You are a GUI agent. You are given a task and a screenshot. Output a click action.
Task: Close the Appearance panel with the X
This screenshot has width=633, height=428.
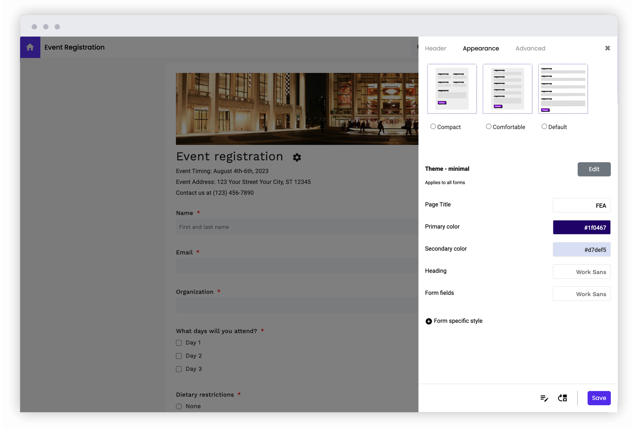pos(607,48)
